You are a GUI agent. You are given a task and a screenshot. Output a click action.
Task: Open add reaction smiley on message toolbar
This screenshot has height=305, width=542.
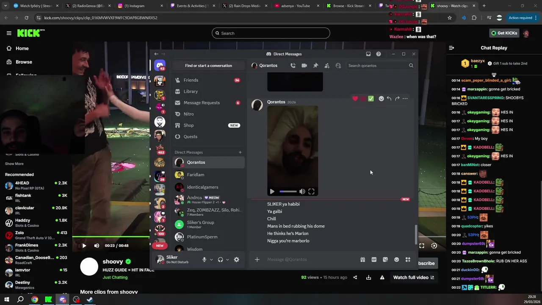[381, 99]
